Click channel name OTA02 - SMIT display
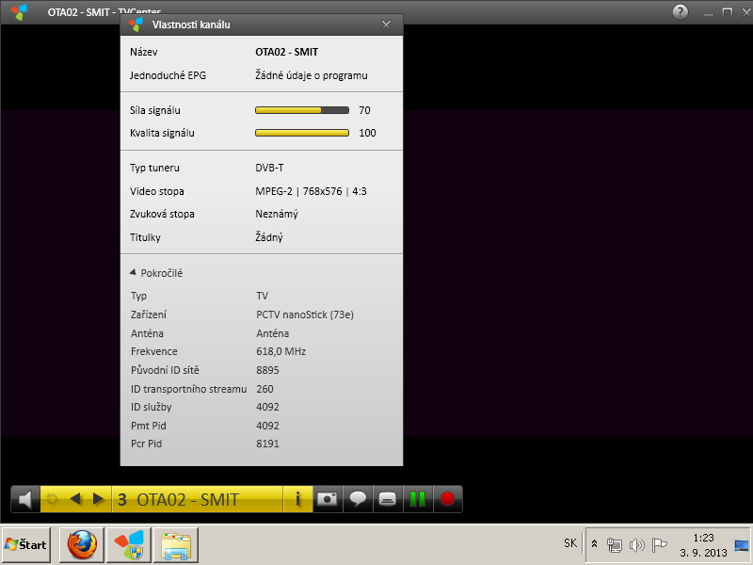The width and height of the screenshot is (753, 565). pyautogui.click(x=188, y=499)
